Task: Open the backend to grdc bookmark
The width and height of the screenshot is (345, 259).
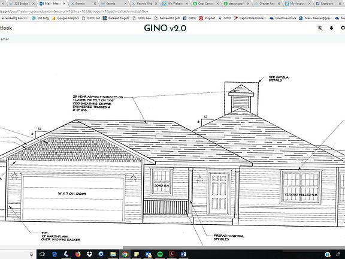Action: coord(116,18)
